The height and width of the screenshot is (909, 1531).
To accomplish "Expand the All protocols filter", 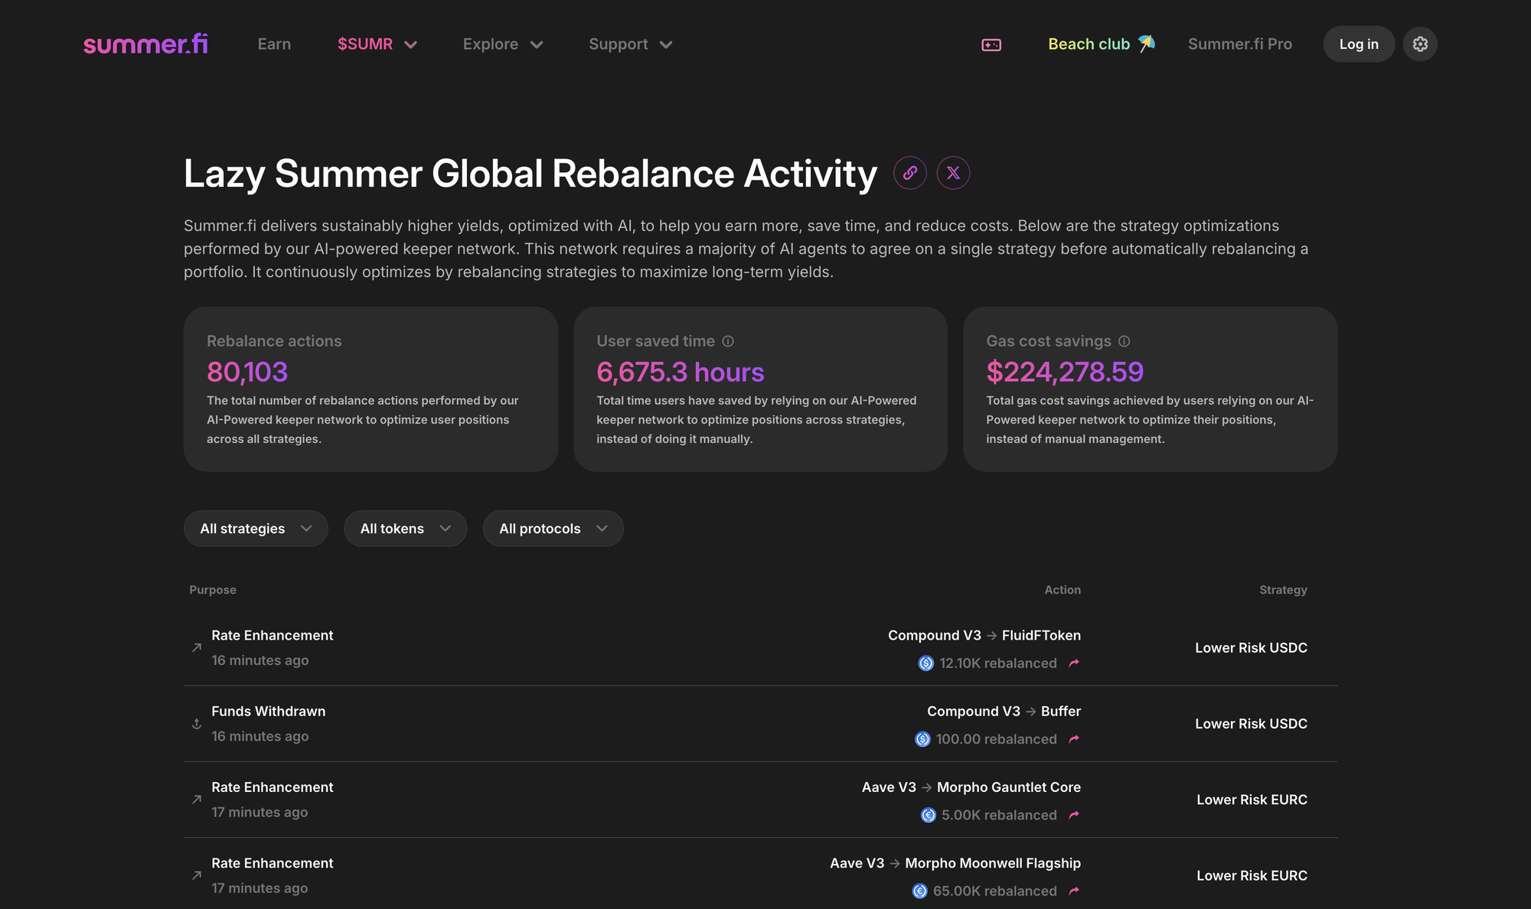I will coord(553,529).
